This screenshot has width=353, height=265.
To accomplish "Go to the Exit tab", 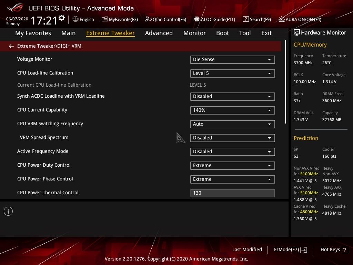I will (x=266, y=33).
